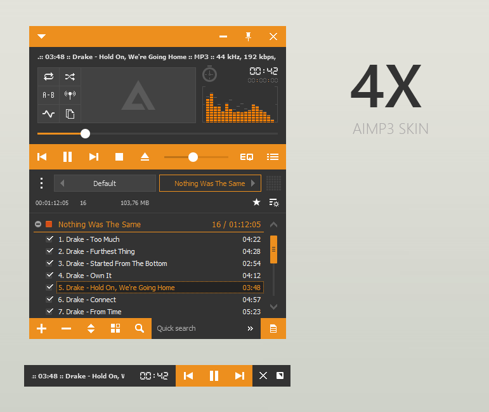Open the copy files icon
This screenshot has height=412, width=489.
pyautogui.click(x=70, y=114)
